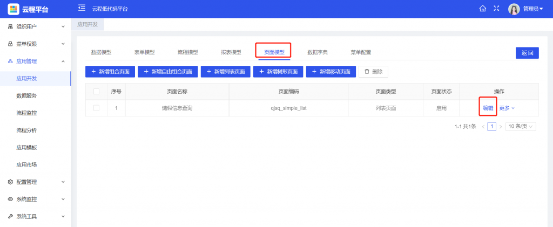Open 数据服务 in the sidebar
This screenshot has width=553, height=227.
click(x=26, y=95)
